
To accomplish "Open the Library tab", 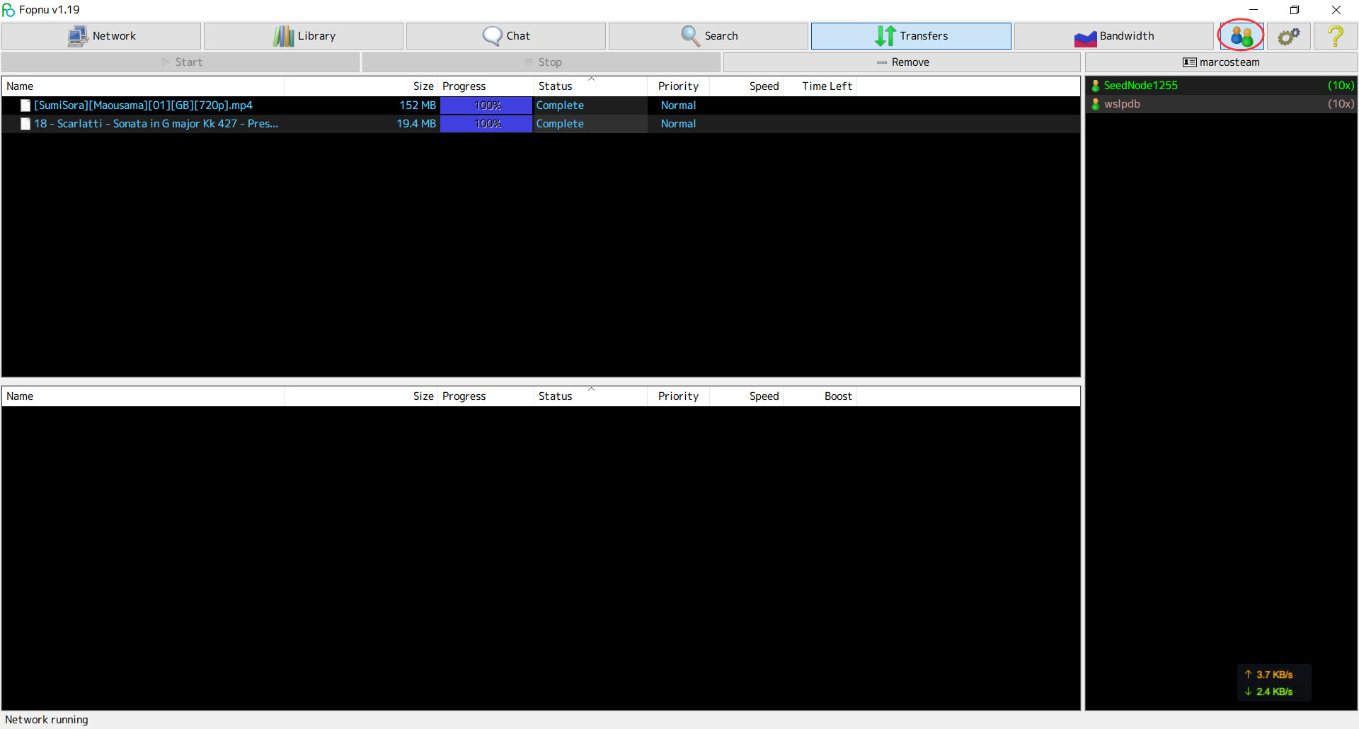I will tap(304, 36).
